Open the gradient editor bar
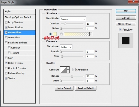139x107 pixels. [77, 34]
